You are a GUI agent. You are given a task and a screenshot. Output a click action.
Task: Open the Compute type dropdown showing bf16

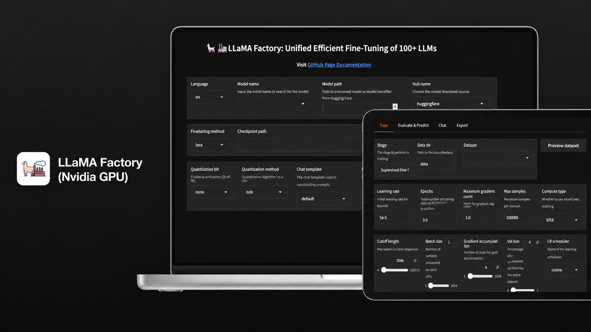pos(562,220)
